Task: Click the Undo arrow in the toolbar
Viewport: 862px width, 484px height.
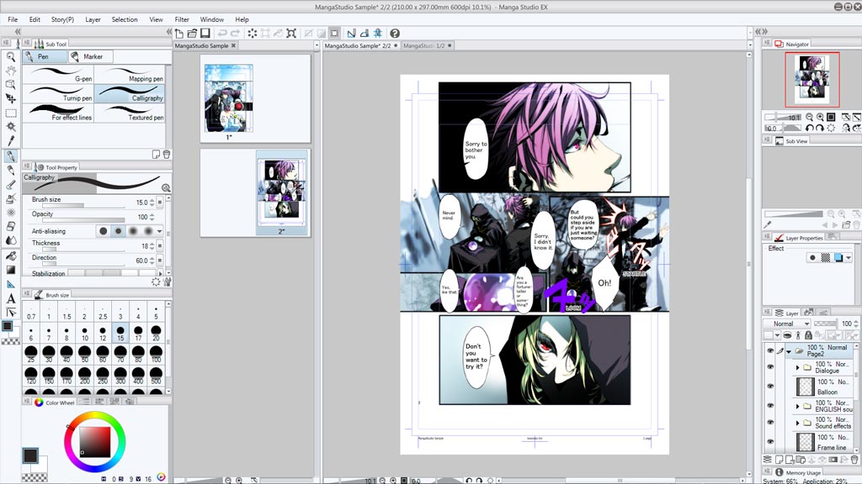Action: (x=222, y=33)
